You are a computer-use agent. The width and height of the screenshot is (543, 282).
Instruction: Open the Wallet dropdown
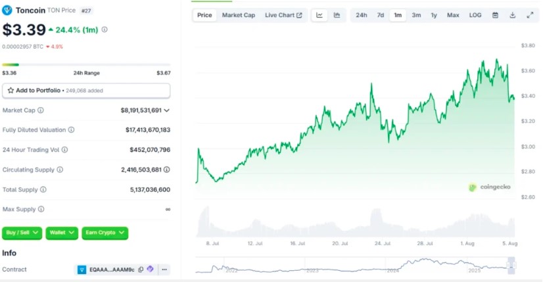click(x=62, y=233)
